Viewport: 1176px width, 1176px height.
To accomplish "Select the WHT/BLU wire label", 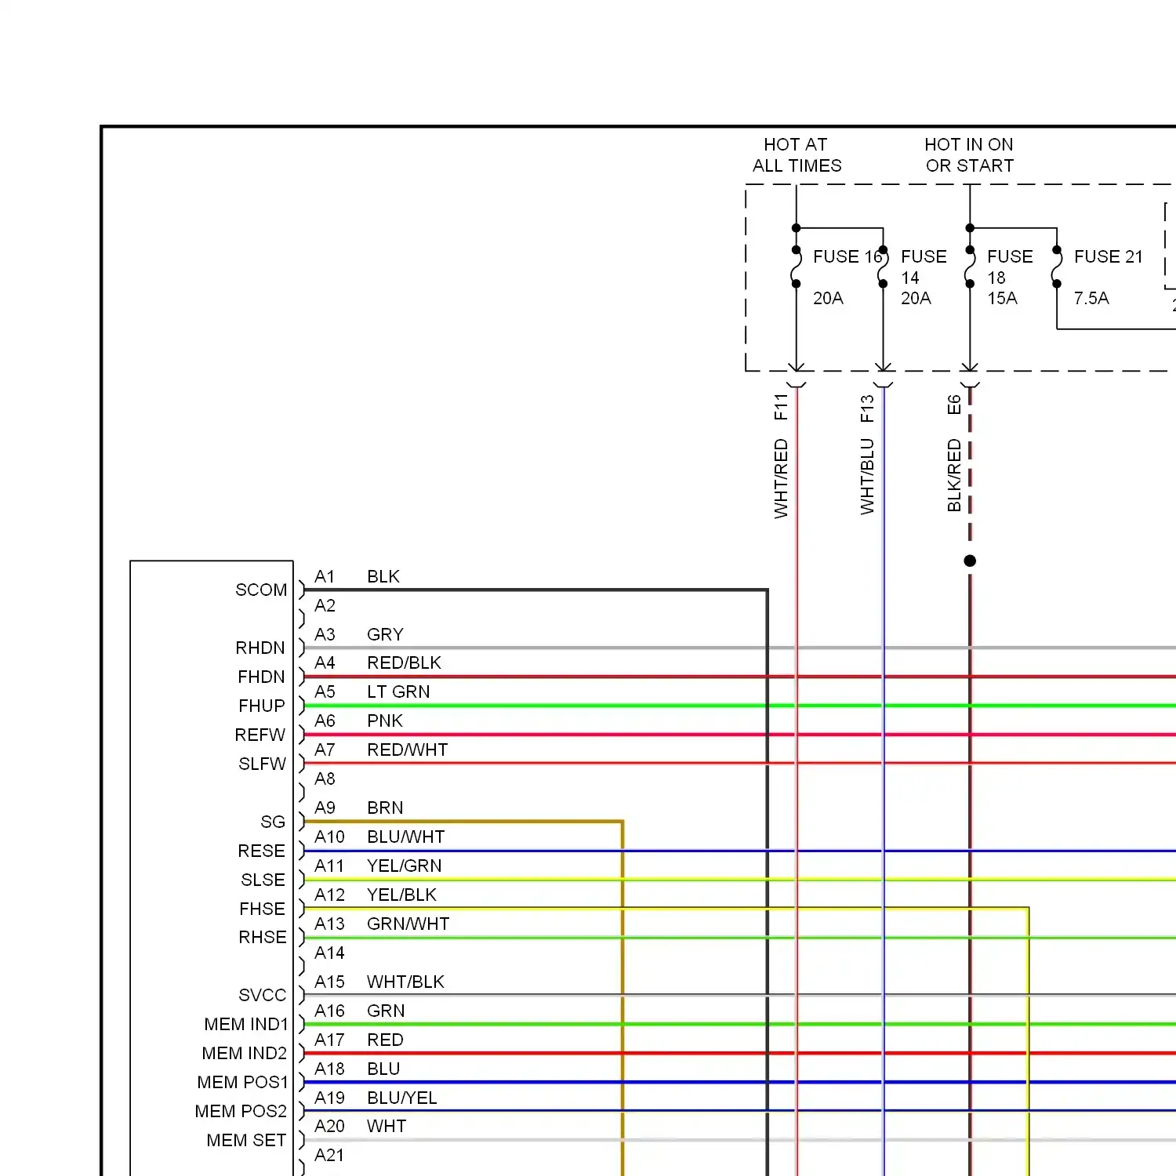I will (x=867, y=477).
